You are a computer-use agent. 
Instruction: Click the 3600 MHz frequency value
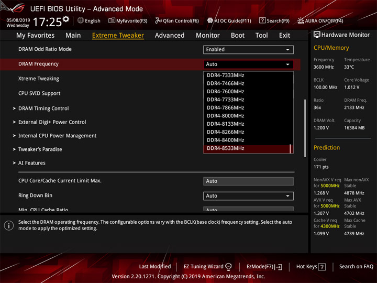(x=324, y=67)
